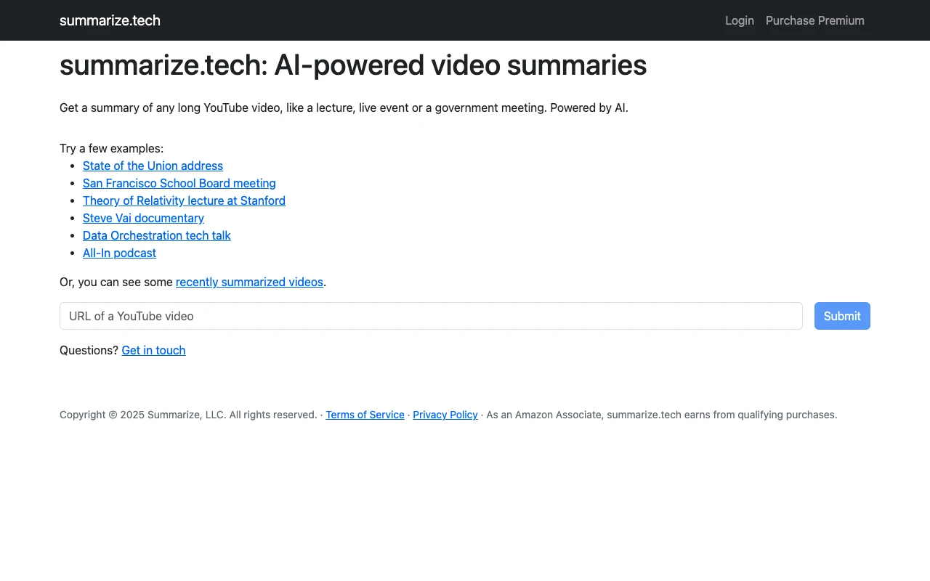Screen dimensions: 930x581
Task: Open the State of the Union address example
Action: tap(153, 166)
